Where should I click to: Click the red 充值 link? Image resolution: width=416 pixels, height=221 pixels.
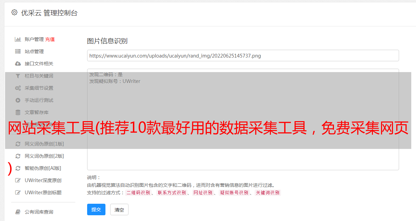(x=50, y=39)
